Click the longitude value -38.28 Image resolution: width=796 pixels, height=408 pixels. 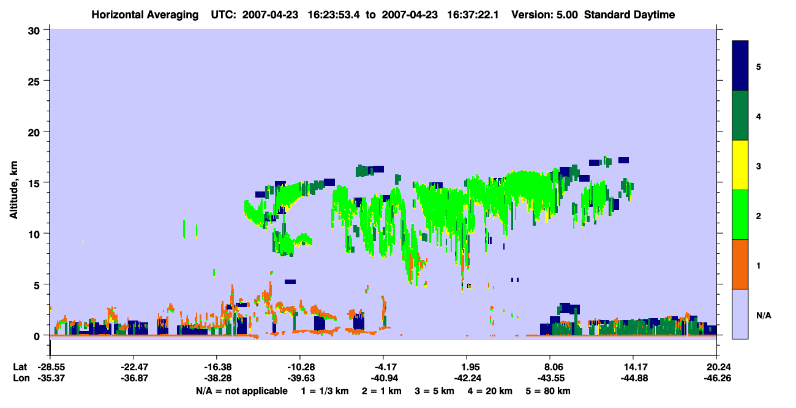216,378
